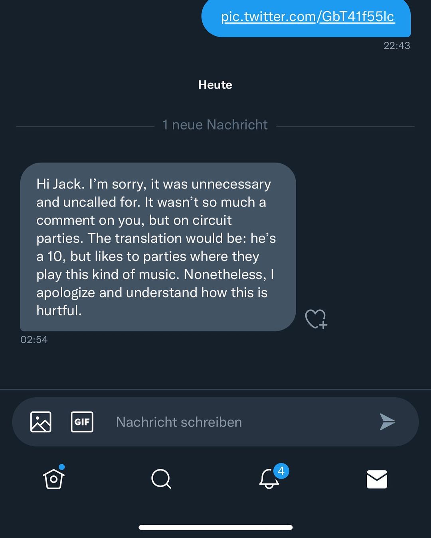Tap the send message arrow

click(x=387, y=422)
